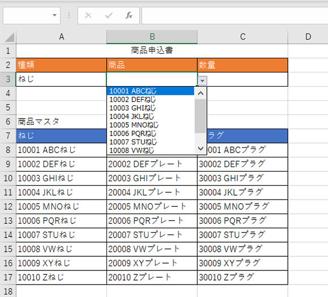
Task: Select column B header
Action: pyautogui.click(x=152, y=37)
